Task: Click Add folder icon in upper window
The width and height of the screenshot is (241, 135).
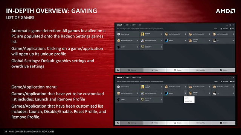Action: click(231, 29)
